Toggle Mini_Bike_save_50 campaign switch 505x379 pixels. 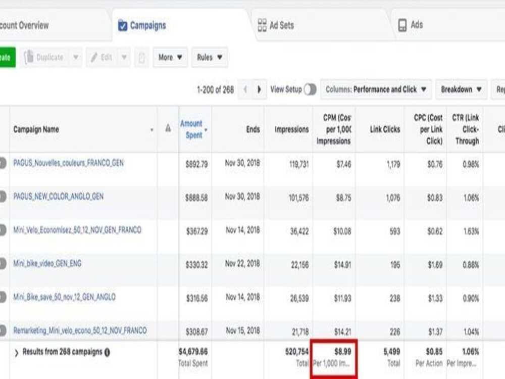3,297
